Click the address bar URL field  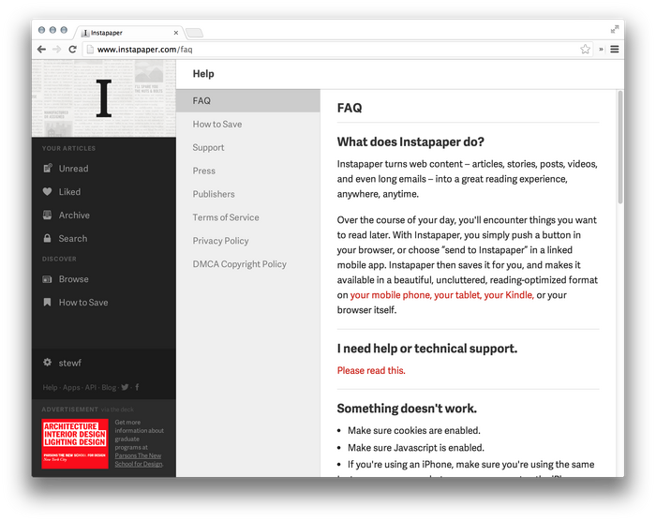(328, 49)
